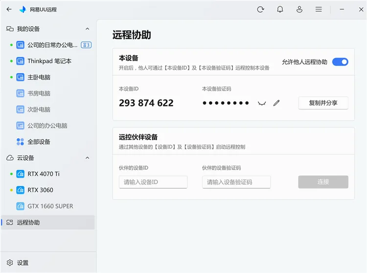This screenshot has height=273, width=367.
Task: Click the 本设备 section title
Action: (x=129, y=58)
